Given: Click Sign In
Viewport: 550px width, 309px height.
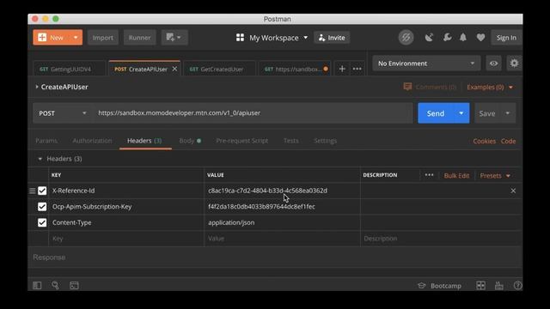Looking at the screenshot, I should pos(506,38).
